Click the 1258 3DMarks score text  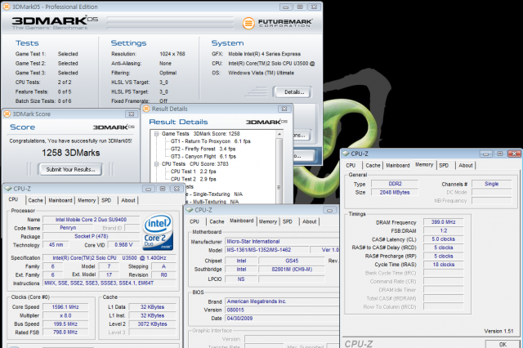click(71, 153)
